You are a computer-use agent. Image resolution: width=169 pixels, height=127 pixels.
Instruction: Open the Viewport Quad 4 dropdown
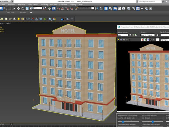(148, 35)
